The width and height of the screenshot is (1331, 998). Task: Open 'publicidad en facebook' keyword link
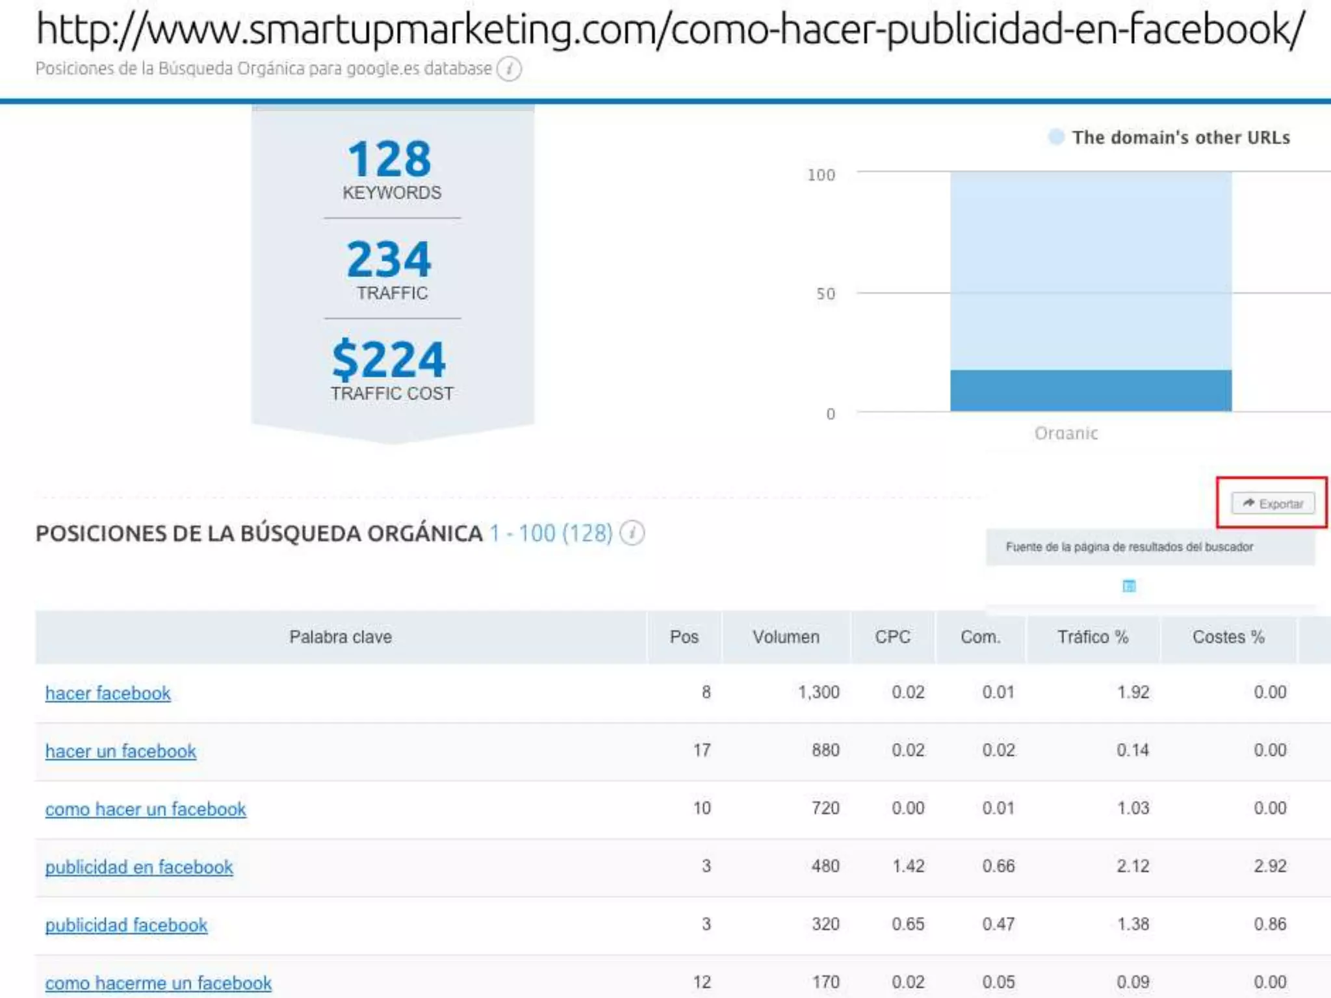click(139, 867)
